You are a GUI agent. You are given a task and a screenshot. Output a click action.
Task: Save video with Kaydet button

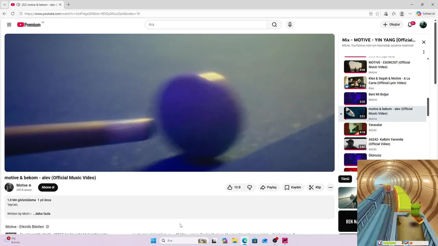pos(293,187)
